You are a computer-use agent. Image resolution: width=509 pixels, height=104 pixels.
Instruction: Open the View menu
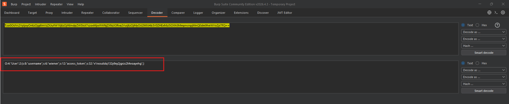[70, 4]
